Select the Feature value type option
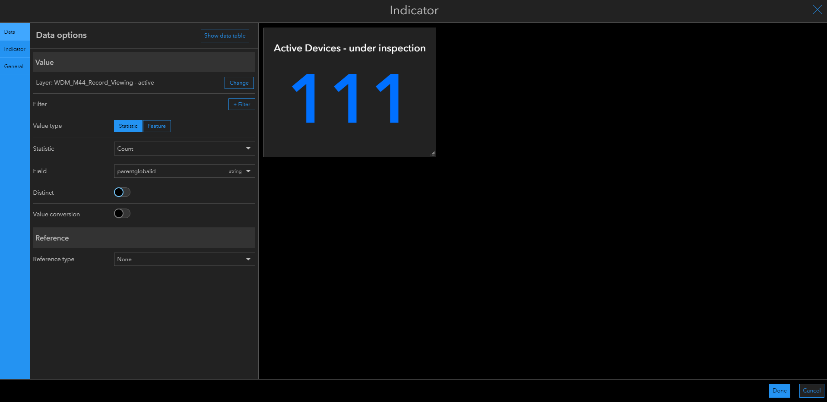This screenshot has width=827, height=402. point(156,126)
